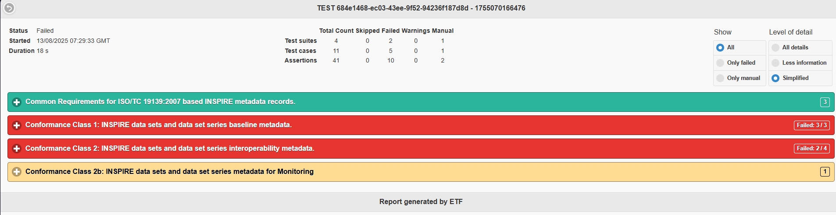This screenshot has height=215, width=836.
Task: Open Conformance Class 1 baseline metadata section
Action: (158, 125)
